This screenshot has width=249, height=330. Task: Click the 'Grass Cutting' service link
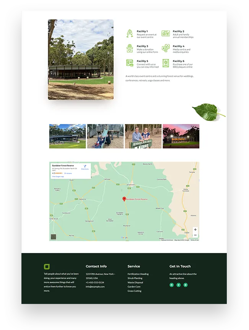(134, 291)
